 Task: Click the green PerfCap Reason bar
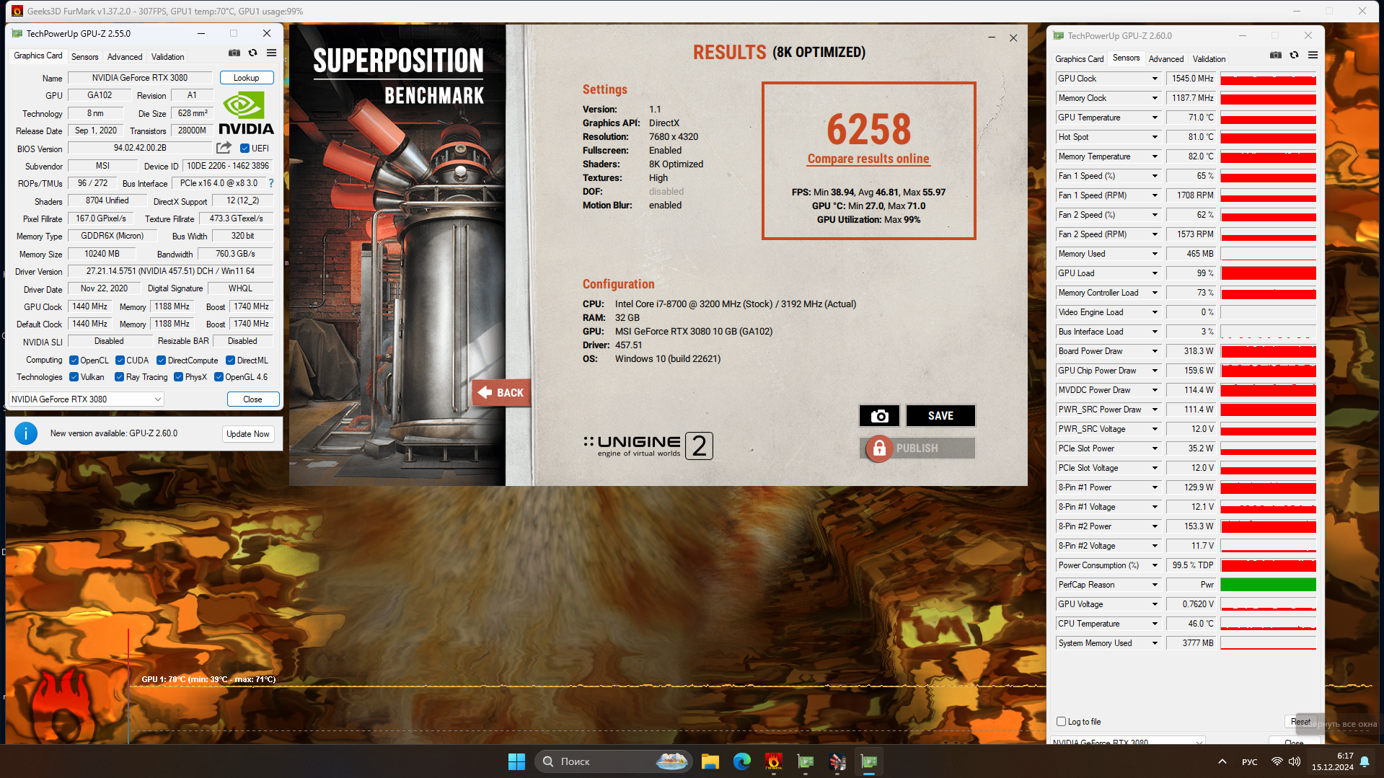(1269, 585)
